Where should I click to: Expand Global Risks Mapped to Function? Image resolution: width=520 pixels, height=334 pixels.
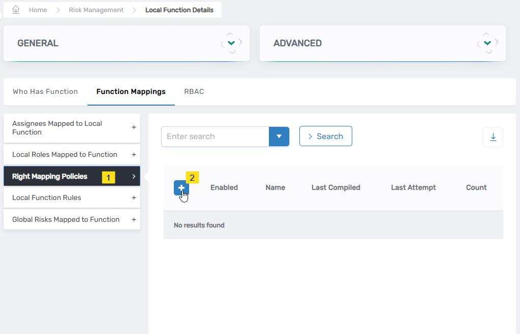click(x=134, y=219)
